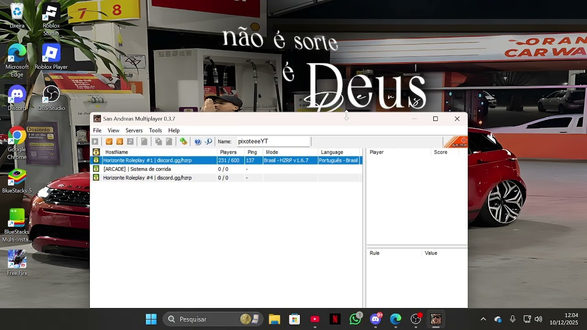Open the Windows Start menu
This screenshot has width=587, height=330.
click(x=151, y=319)
